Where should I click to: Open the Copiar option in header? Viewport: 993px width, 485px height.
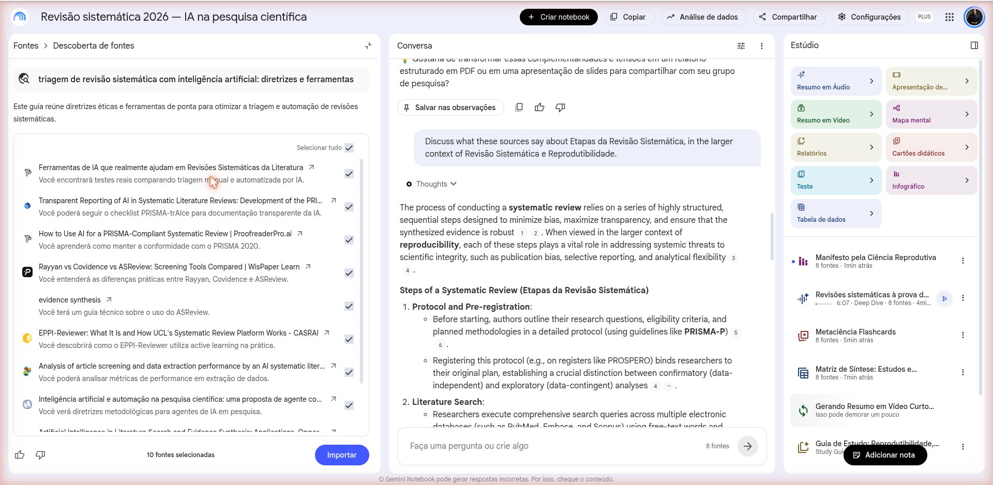tap(628, 17)
